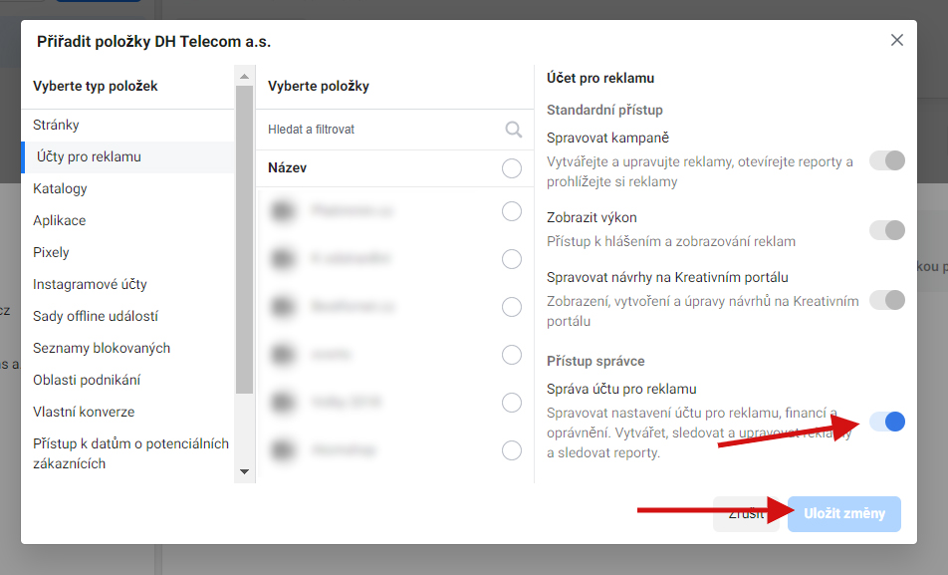Image resolution: width=948 pixels, height=575 pixels.
Task: Toggle Spravovat kampaně switch
Action: pos(887,160)
